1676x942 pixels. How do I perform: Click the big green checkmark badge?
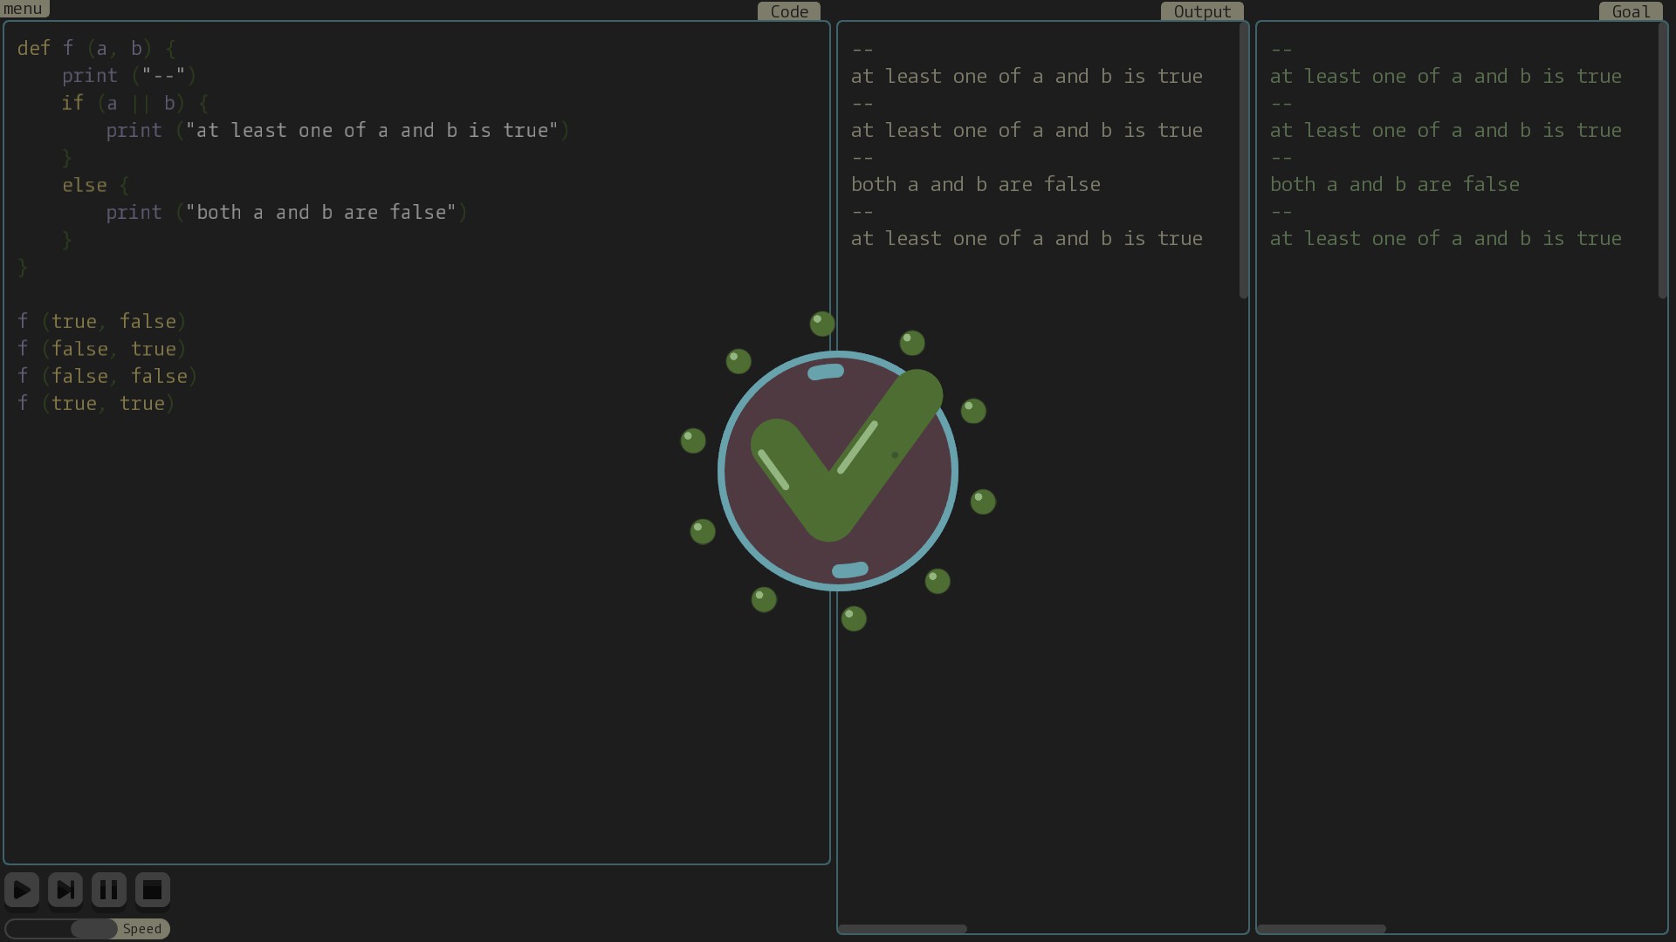[x=837, y=471]
